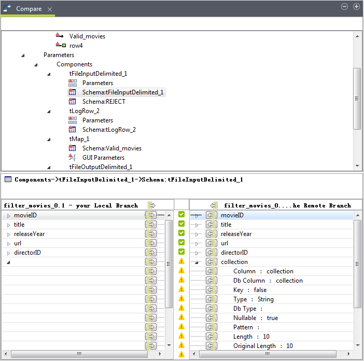Image resolution: width=364 pixels, height=361 pixels.
Task: Click the copy-left icon beside remote releaseYear
Action: (x=211, y=234)
